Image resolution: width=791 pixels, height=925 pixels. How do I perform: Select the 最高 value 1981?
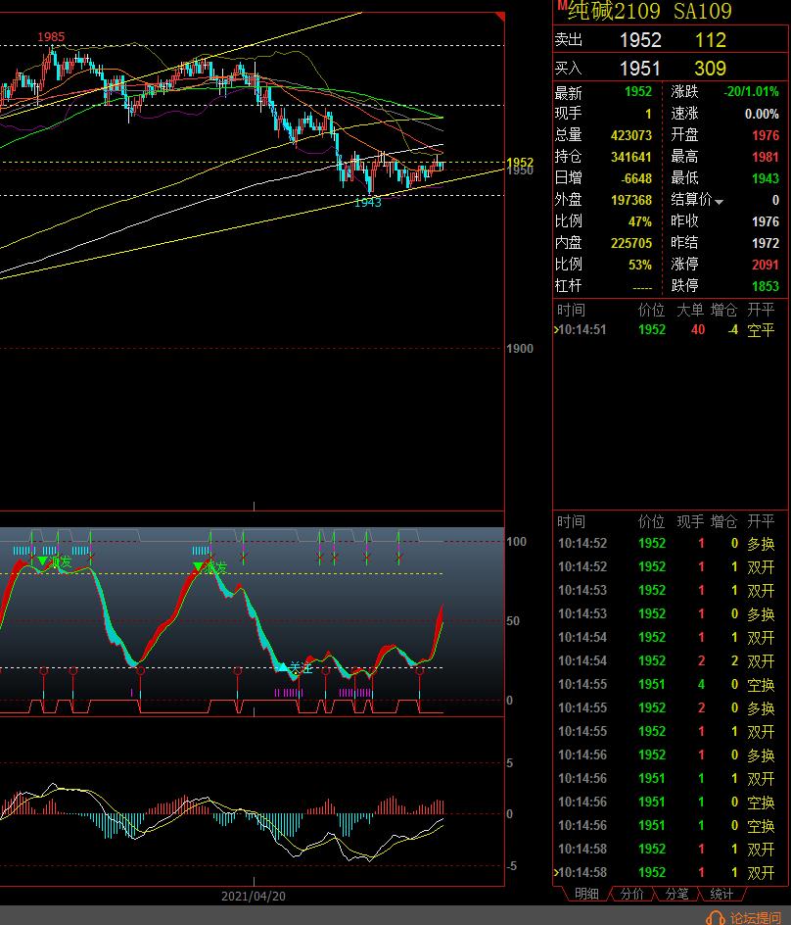pos(766,157)
